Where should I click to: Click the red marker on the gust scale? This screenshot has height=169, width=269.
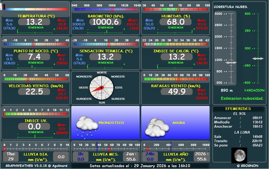179,79
